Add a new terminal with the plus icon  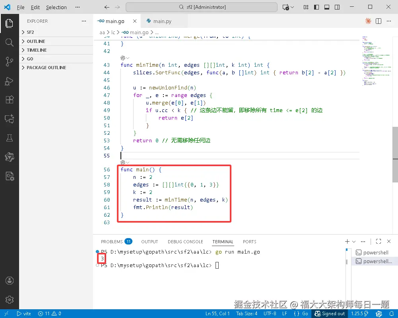point(347,241)
